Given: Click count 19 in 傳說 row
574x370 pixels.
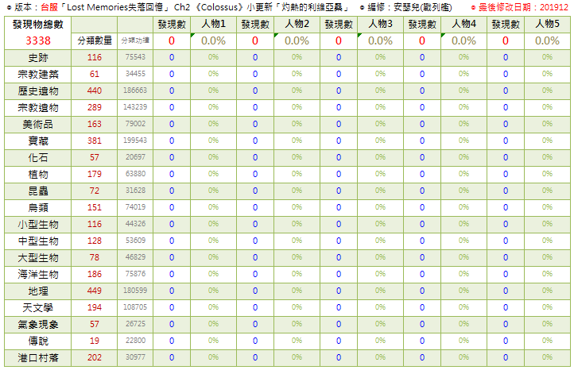Looking at the screenshot, I should (95, 341).
